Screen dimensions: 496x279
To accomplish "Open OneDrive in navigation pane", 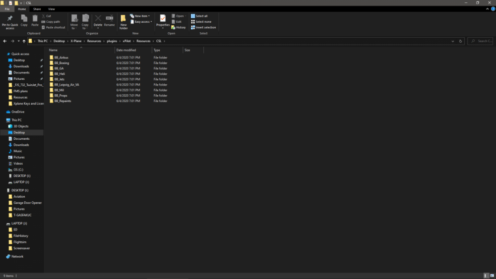I will click(18, 112).
